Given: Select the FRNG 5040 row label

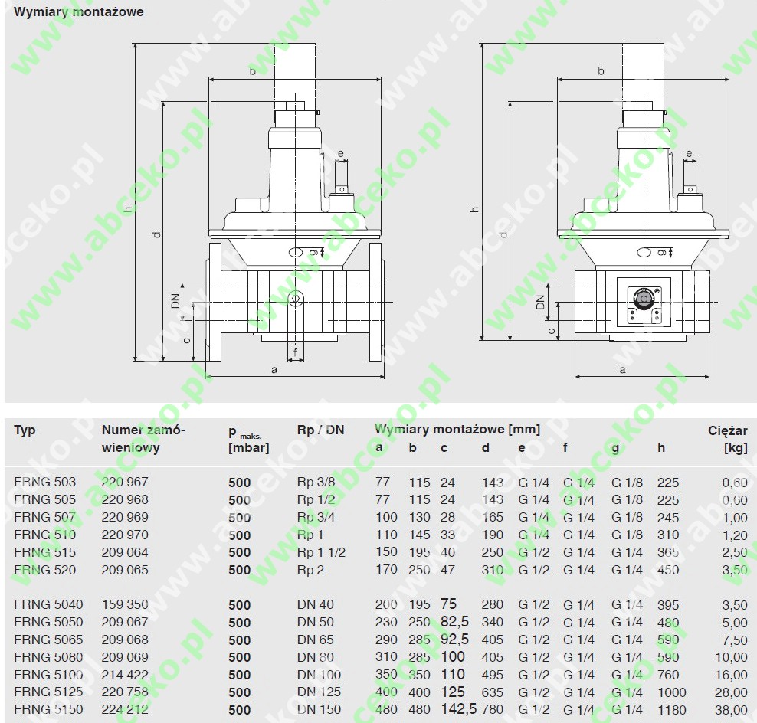Looking at the screenshot, I should (48, 604).
